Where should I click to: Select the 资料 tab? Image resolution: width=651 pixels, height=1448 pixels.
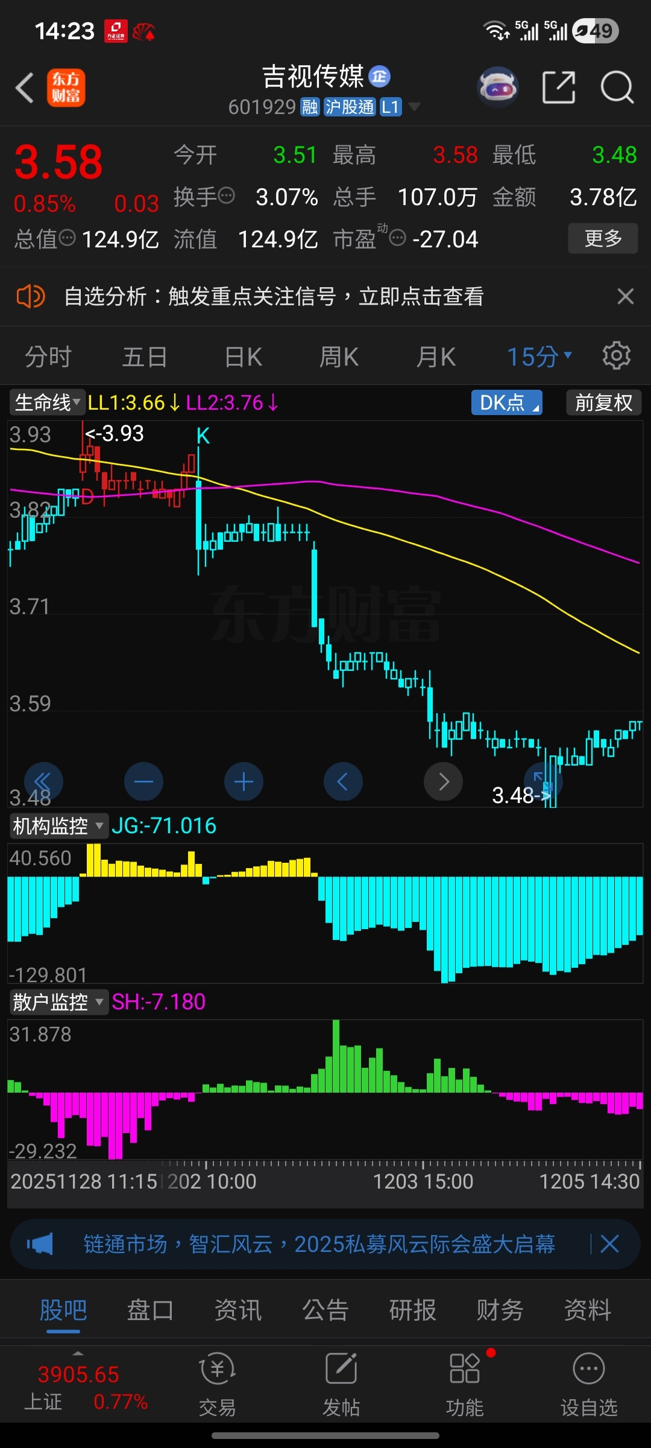click(588, 1310)
